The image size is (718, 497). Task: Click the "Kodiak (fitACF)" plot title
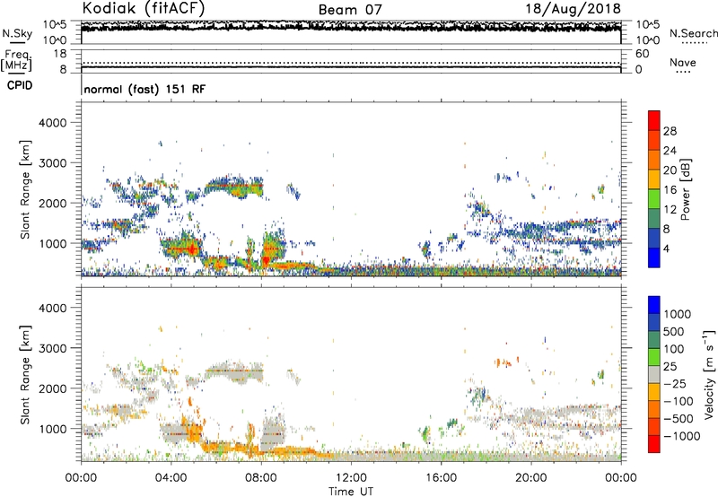pyautogui.click(x=144, y=9)
